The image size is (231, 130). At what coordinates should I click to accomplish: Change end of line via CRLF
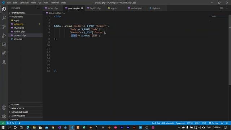pos(197,123)
